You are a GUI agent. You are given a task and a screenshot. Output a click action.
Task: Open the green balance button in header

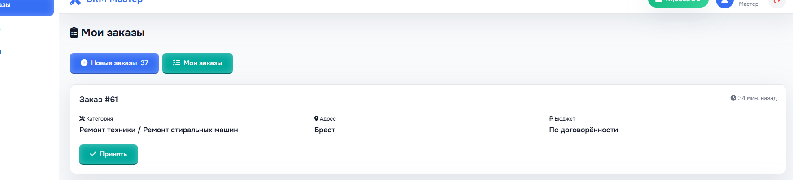[x=678, y=2]
